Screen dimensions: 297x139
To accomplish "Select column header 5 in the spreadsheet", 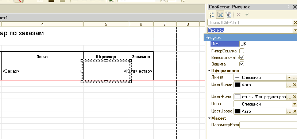I will [106, 24].
